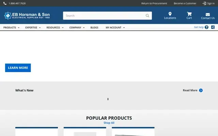
Task: Click the share icon in navigation bar
Action: [213, 27]
